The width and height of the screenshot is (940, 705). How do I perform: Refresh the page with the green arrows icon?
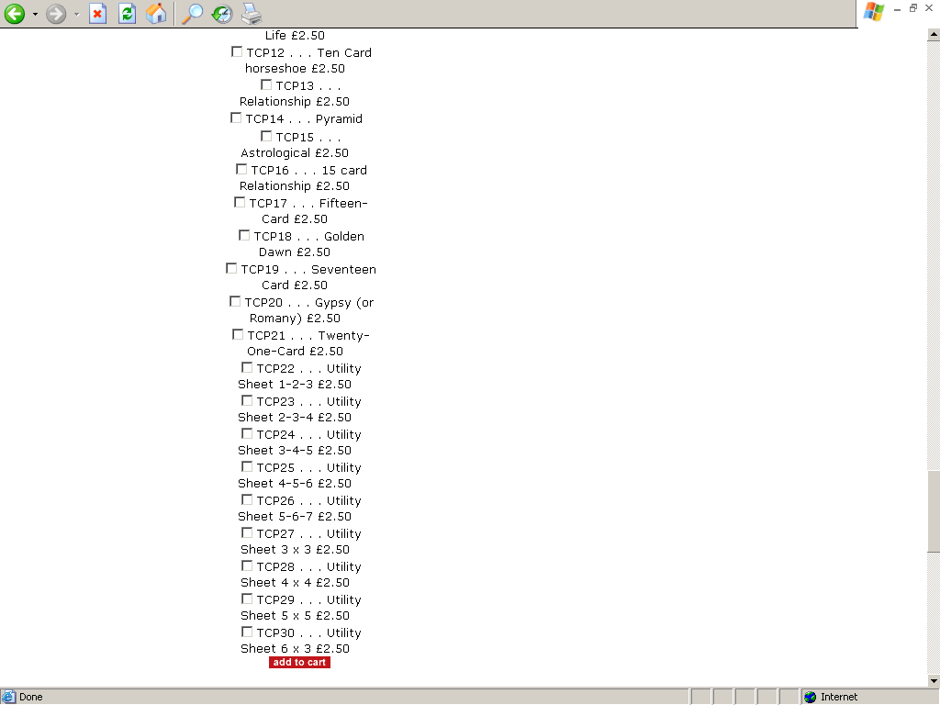pyautogui.click(x=127, y=14)
